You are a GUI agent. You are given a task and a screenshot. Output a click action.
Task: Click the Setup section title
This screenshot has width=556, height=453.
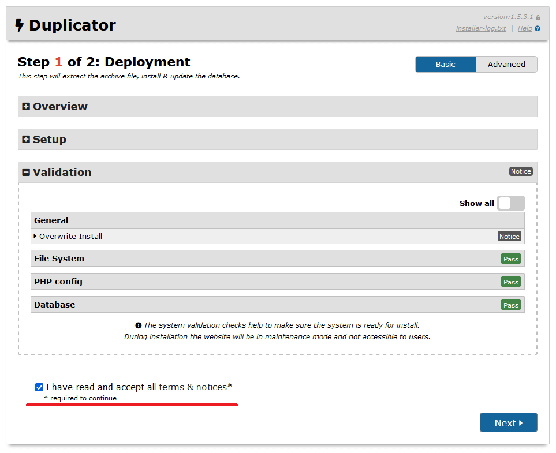[x=50, y=140]
